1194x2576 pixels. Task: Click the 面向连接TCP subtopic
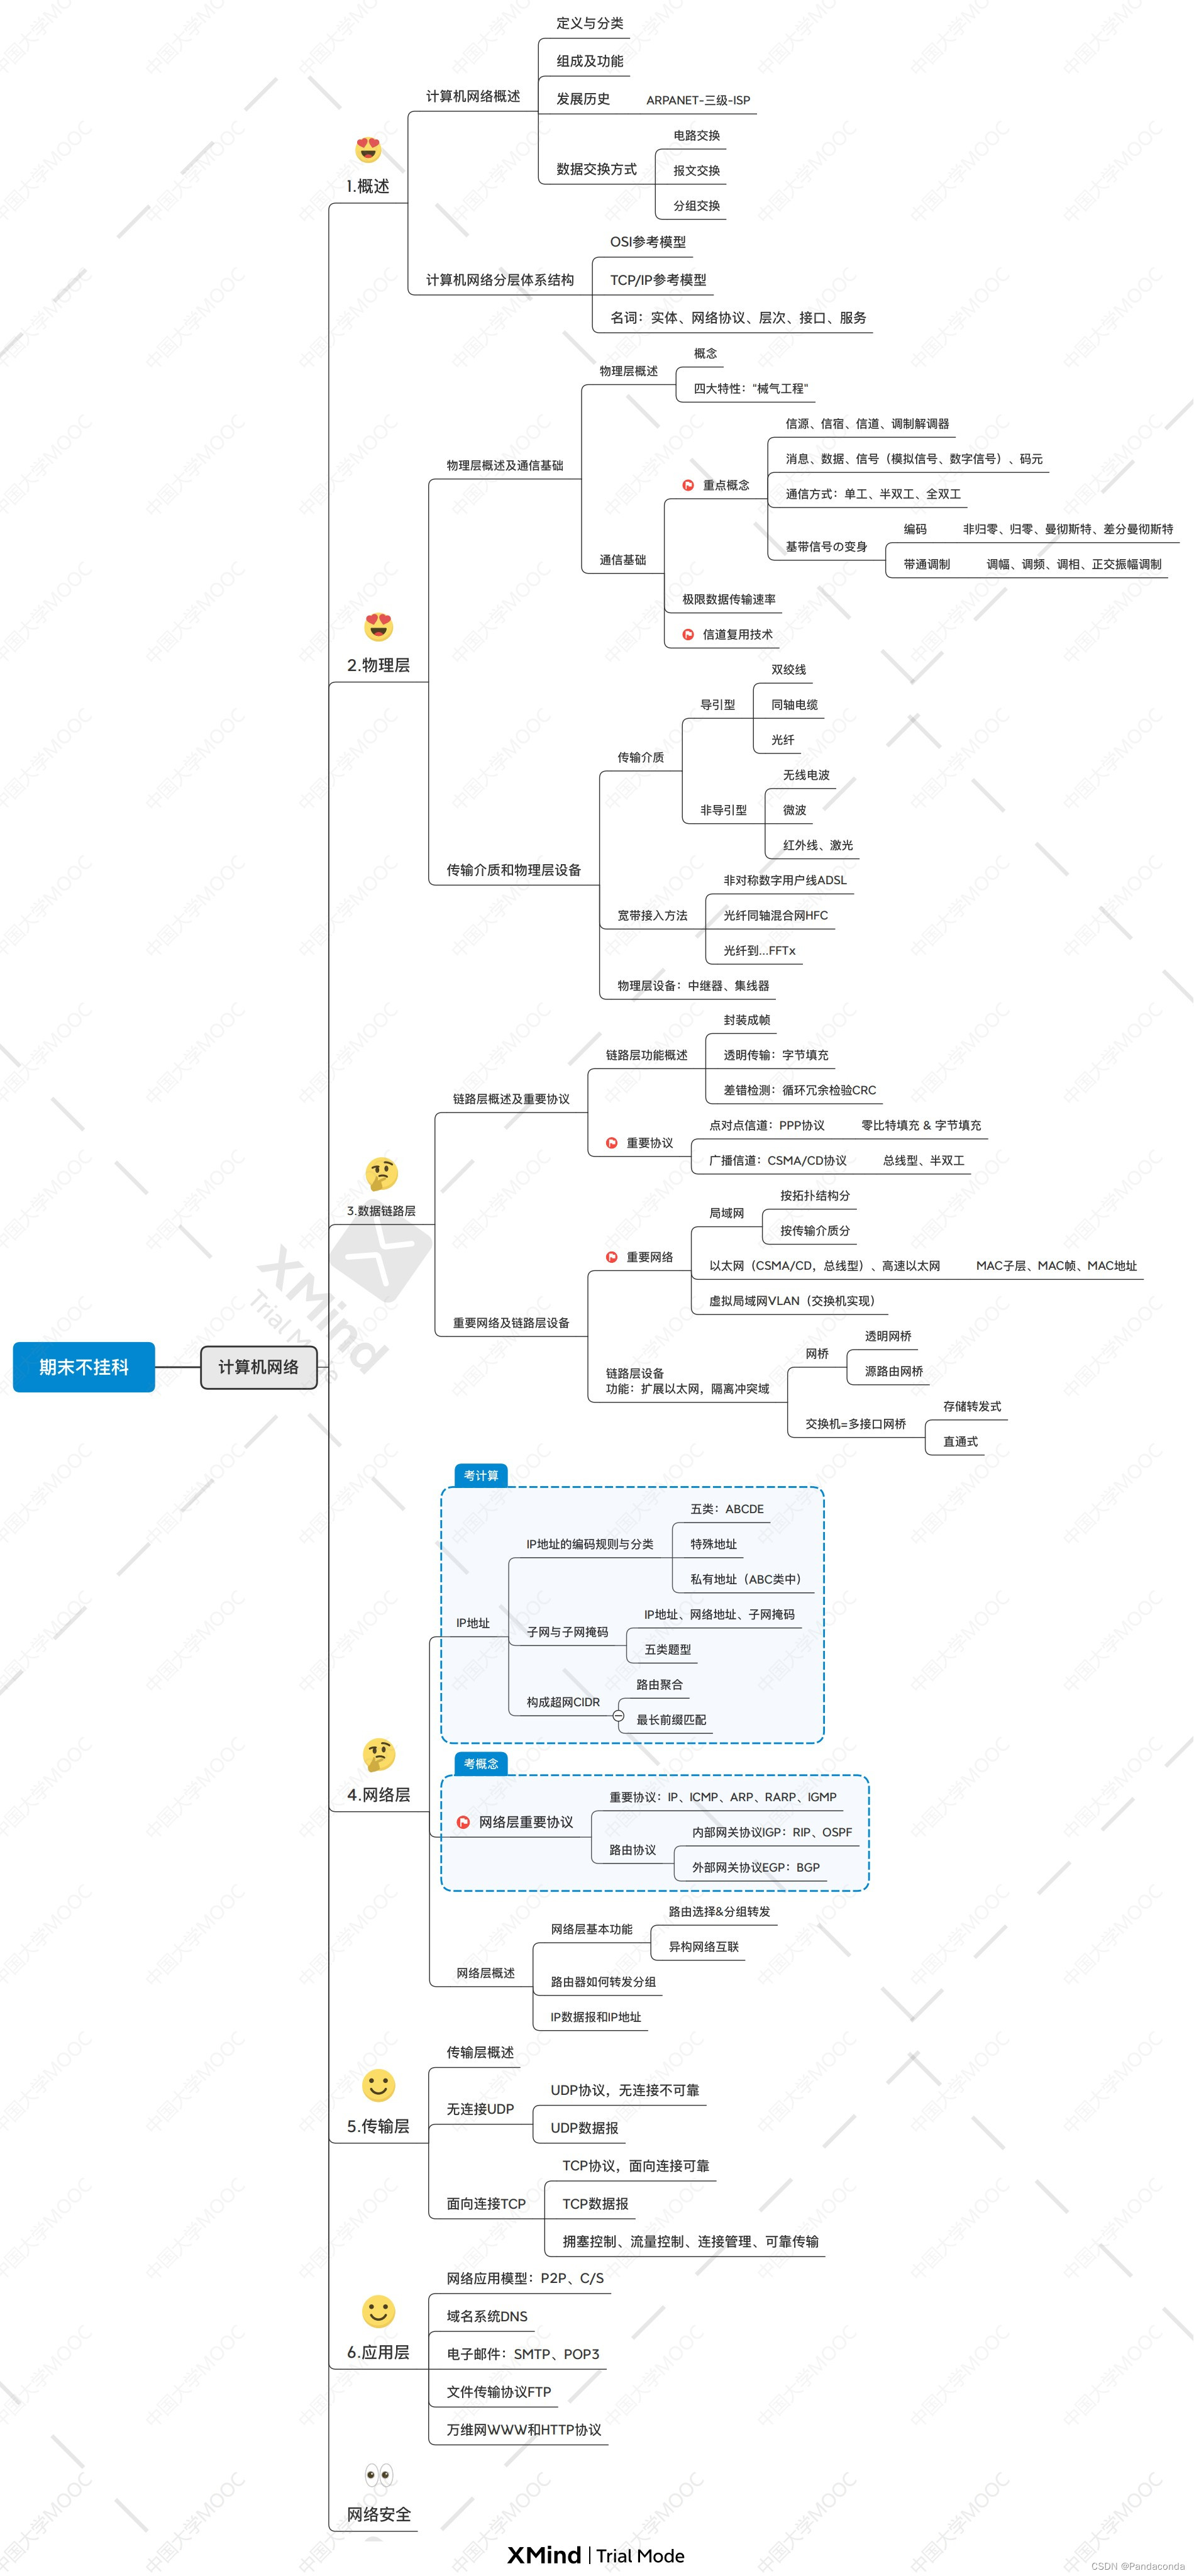(486, 2204)
